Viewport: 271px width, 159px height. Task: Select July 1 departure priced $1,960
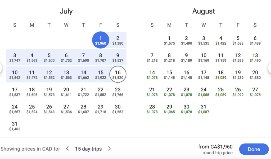coord(101,40)
